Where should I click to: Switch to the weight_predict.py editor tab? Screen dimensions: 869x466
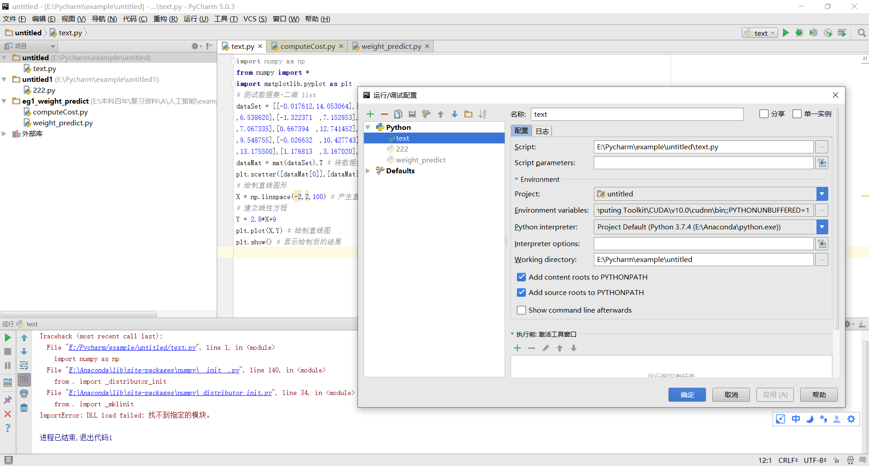pos(391,46)
